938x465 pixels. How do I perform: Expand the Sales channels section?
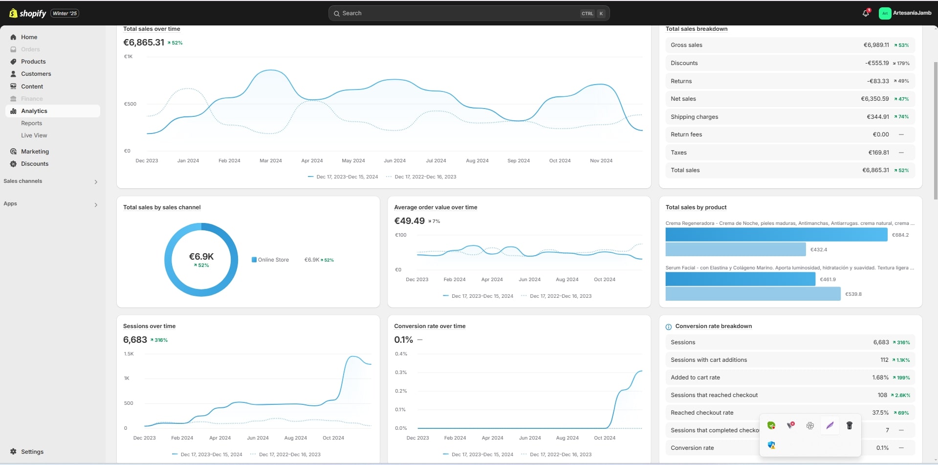(96, 182)
